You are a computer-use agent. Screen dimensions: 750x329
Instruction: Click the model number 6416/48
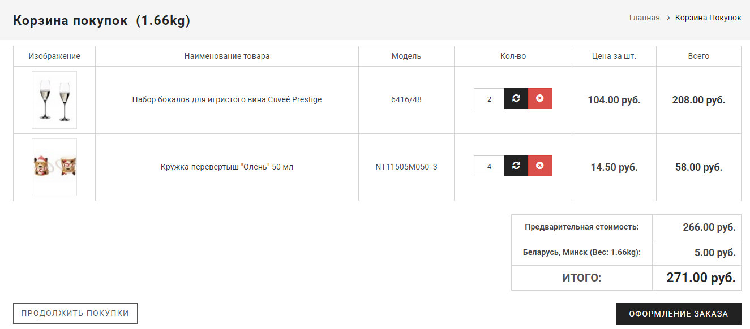pos(406,100)
